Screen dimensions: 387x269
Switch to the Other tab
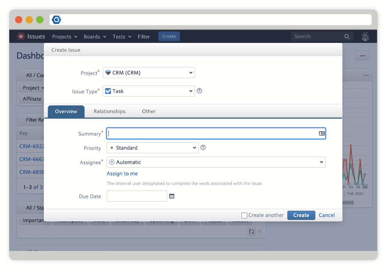pos(149,111)
